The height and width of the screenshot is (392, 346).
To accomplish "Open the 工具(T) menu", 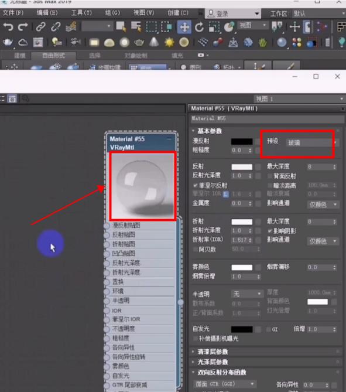I will [x=81, y=13].
